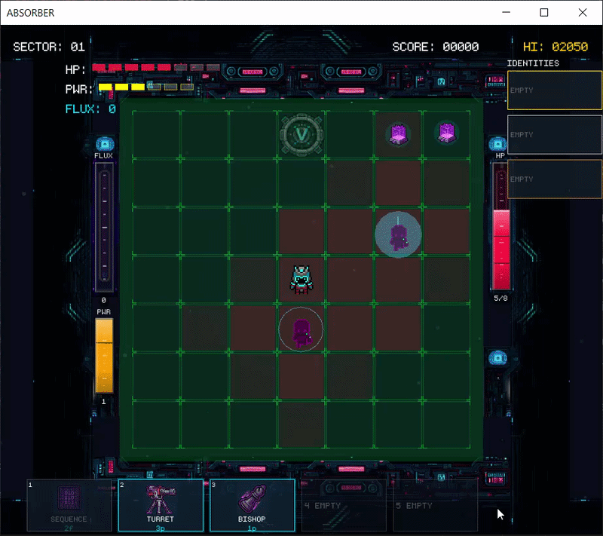
Task: Click the blue icon above HP gauge
Action: [x=497, y=144]
